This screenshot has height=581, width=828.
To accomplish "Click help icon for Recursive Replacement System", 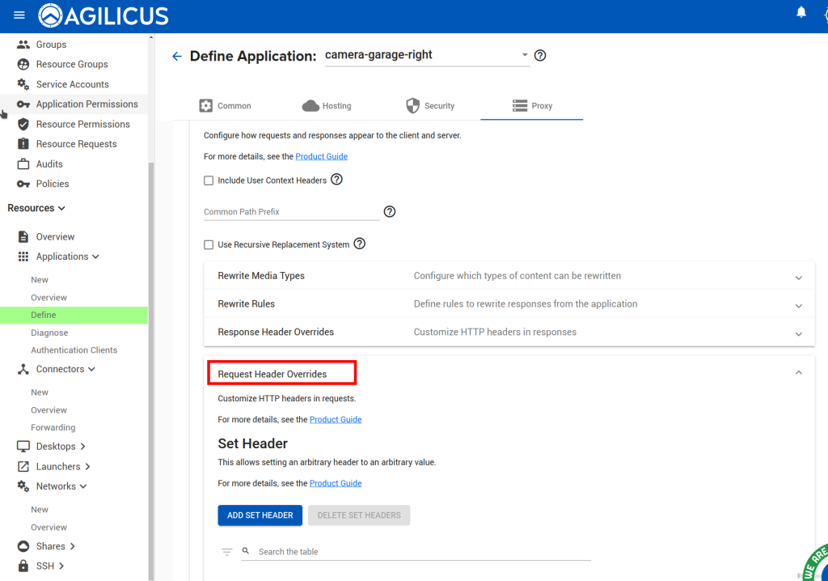I will (x=360, y=244).
